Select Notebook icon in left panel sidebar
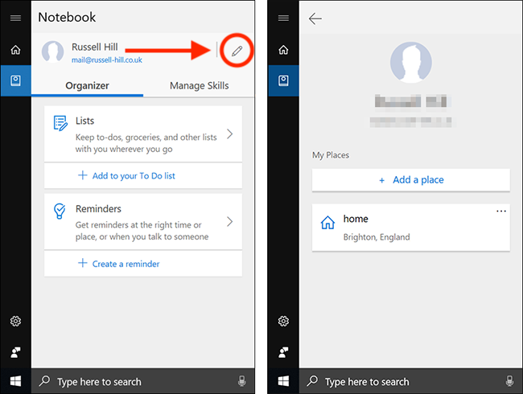This screenshot has height=394, width=523. point(15,80)
